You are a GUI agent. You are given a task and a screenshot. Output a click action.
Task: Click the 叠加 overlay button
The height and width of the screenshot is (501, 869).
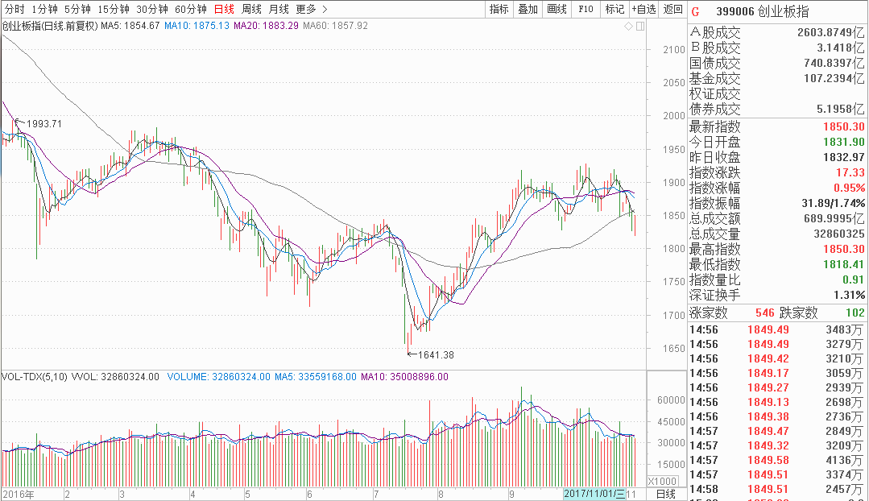click(528, 10)
